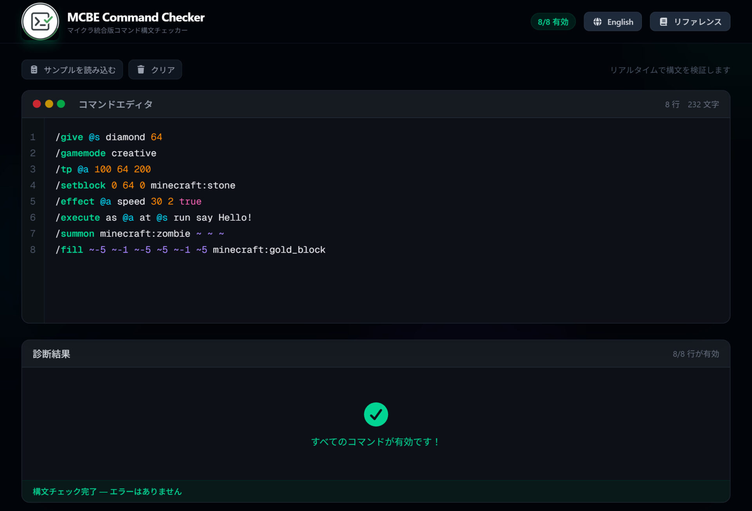752x511 pixels.
Task: Click the red traffic-light dot in the editor header
Action: pyautogui.click(x=36, y=104)
